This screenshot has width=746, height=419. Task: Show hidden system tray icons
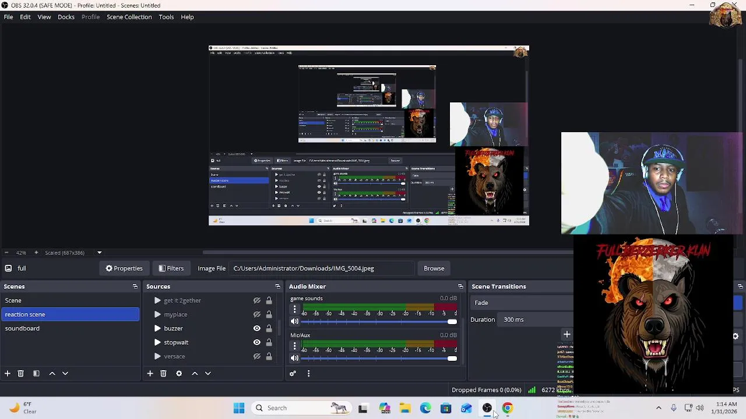pyautogui.click(x=659, y=408)
